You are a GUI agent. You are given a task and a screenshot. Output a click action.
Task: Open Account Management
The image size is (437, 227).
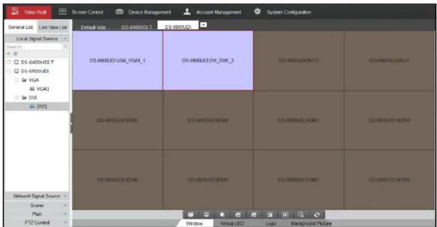212,12
